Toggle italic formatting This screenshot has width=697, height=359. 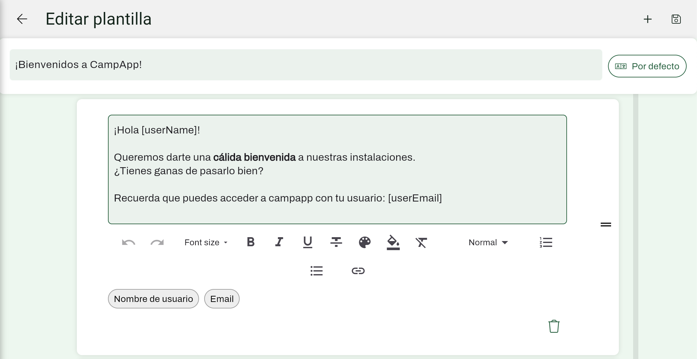point(279,242)
